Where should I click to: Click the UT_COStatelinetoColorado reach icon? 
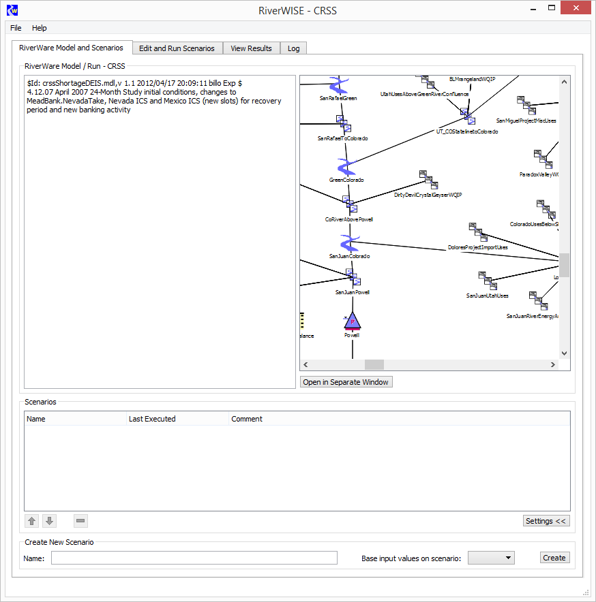click(x=468, y=116)
